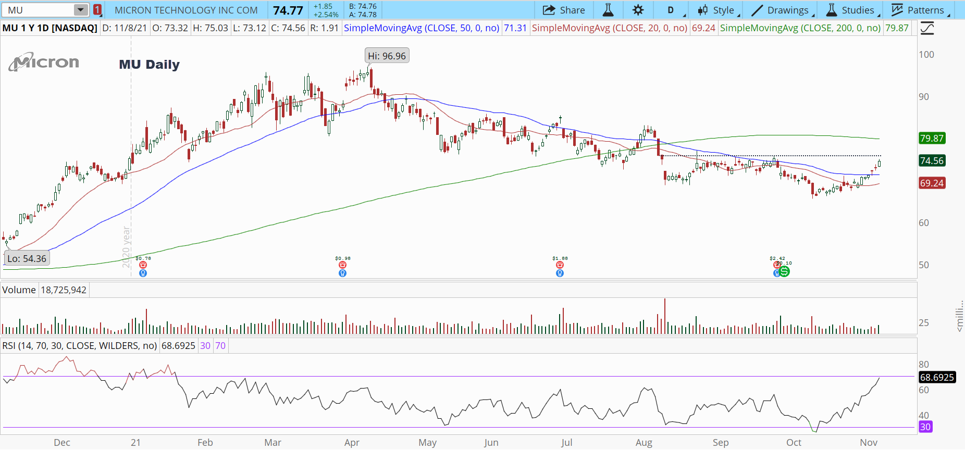965x450 pixels.
Task: Click the red symbol link "1" icon
Action: [97, 10]
